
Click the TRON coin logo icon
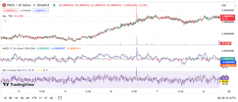pyautogui.click(x=4, y=5)
